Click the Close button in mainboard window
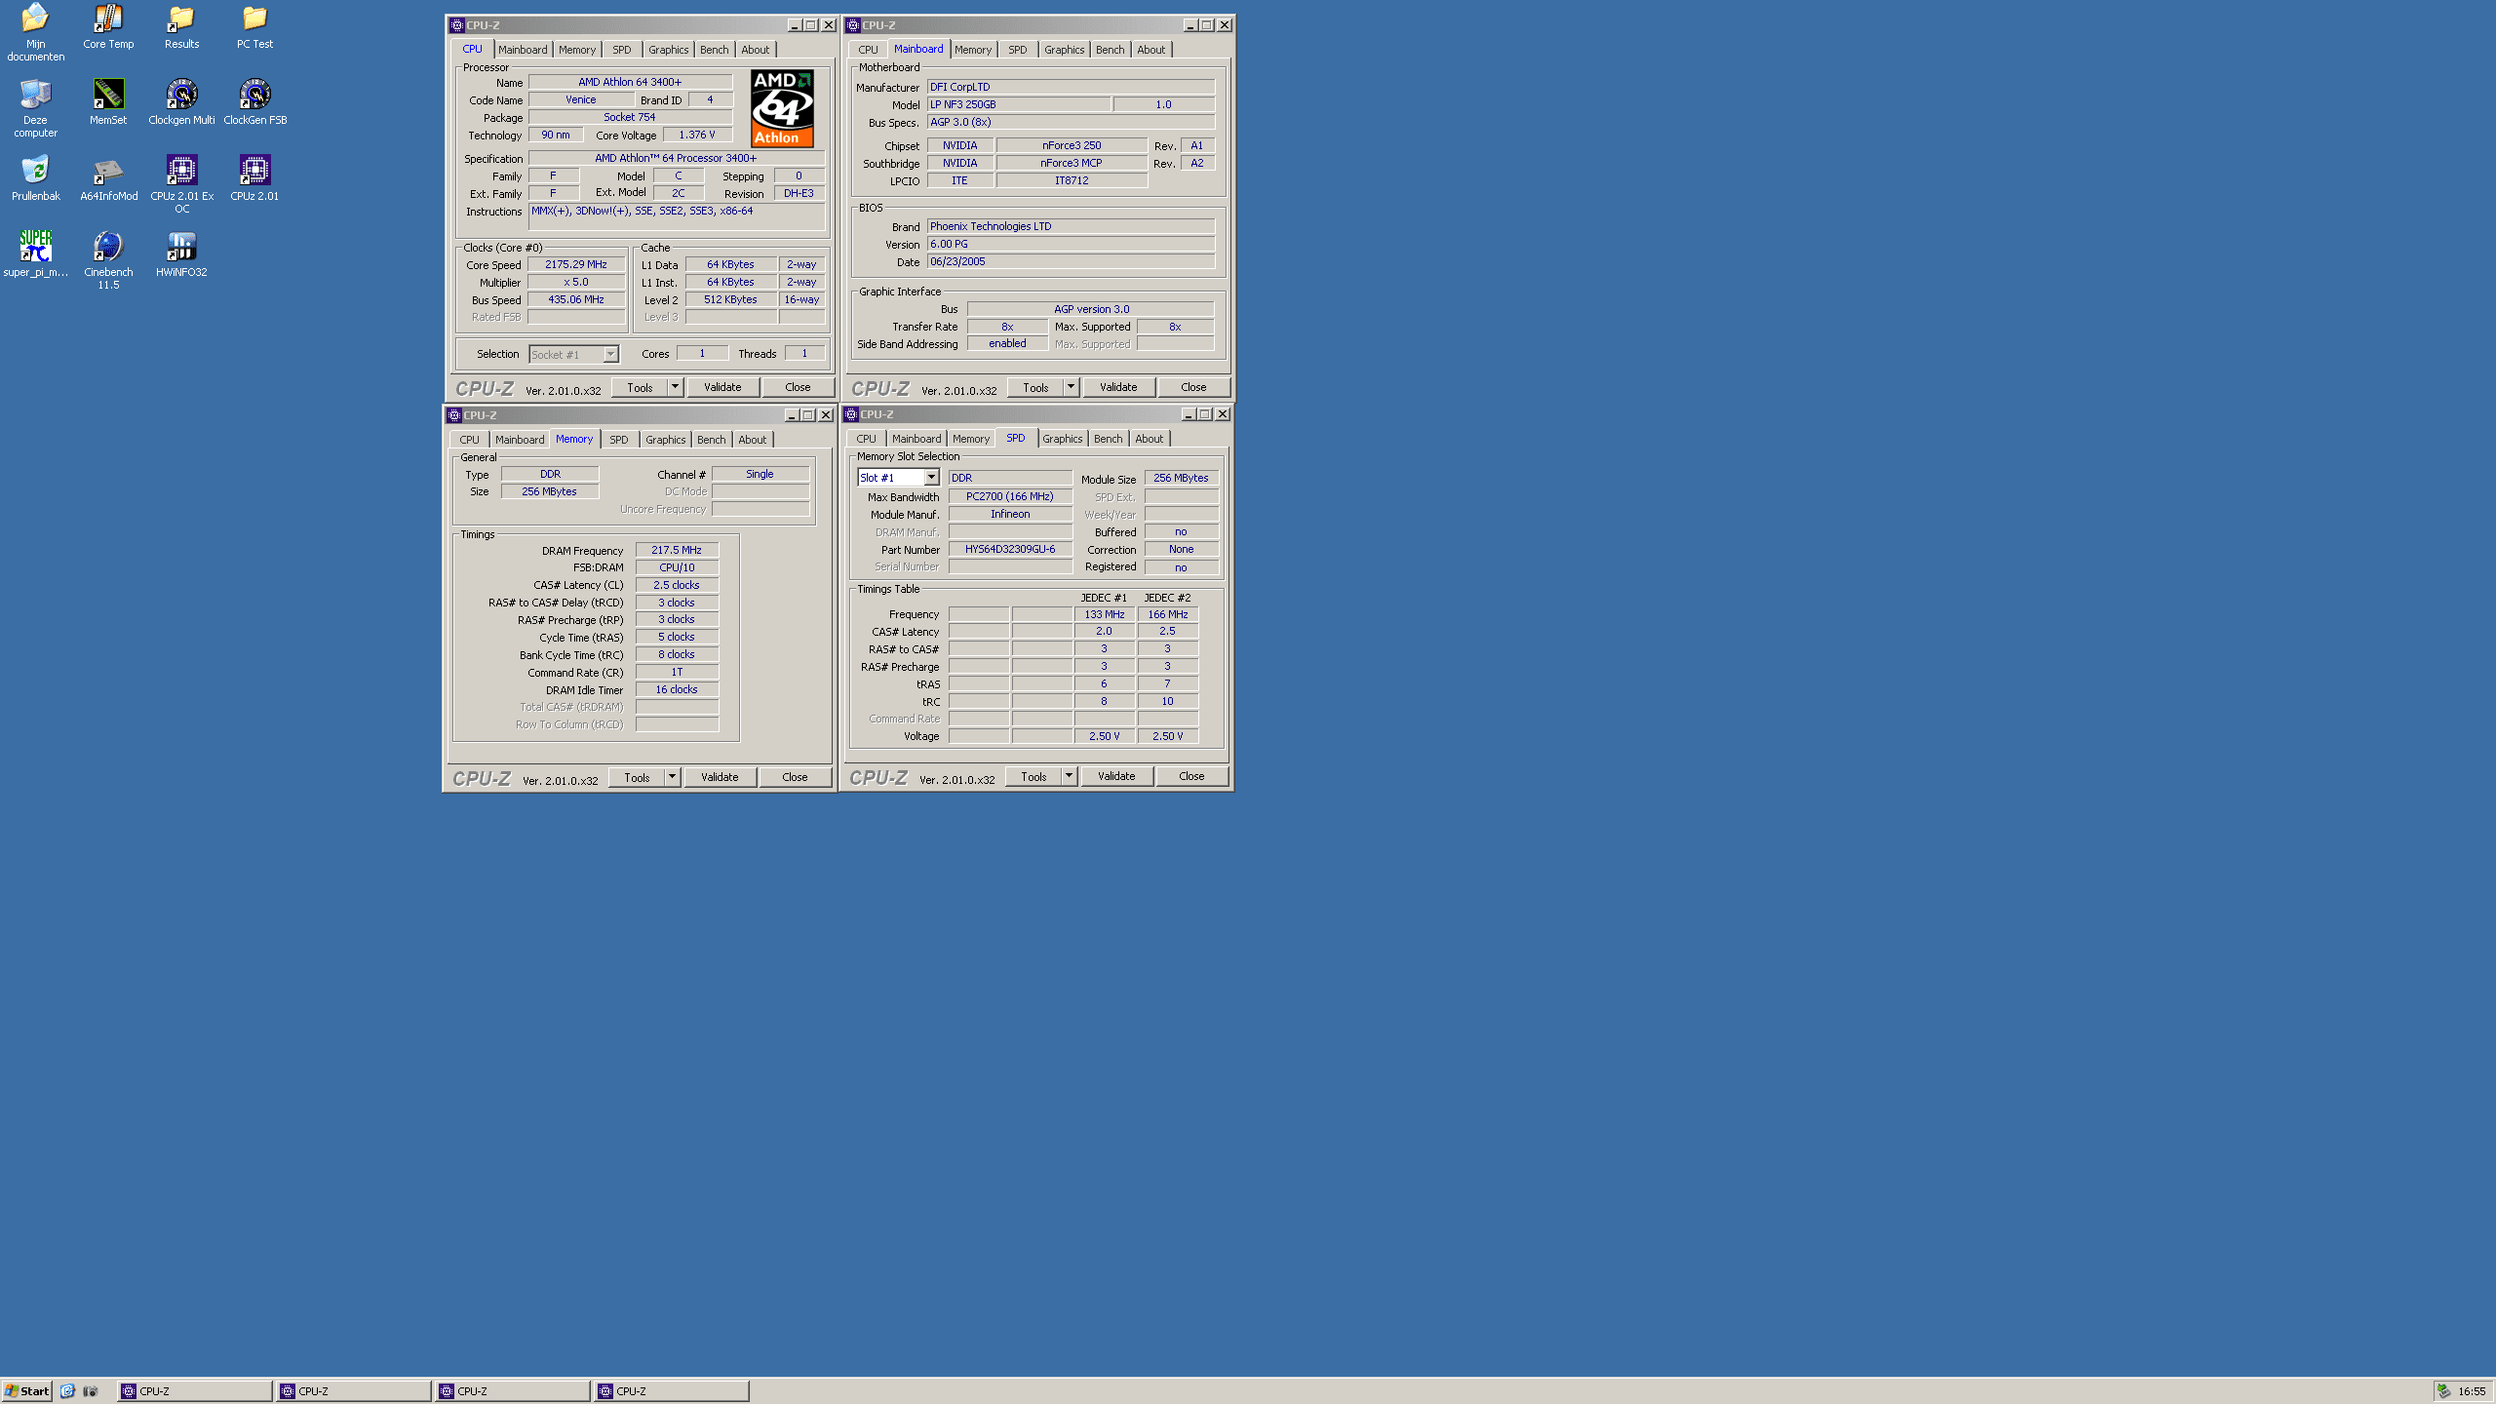The height and width of the screenshot is (1404, 2496). tap(1193, 386)
